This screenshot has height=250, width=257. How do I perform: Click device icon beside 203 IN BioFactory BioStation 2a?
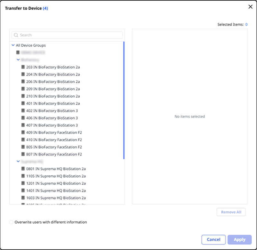tap(23, 67)
